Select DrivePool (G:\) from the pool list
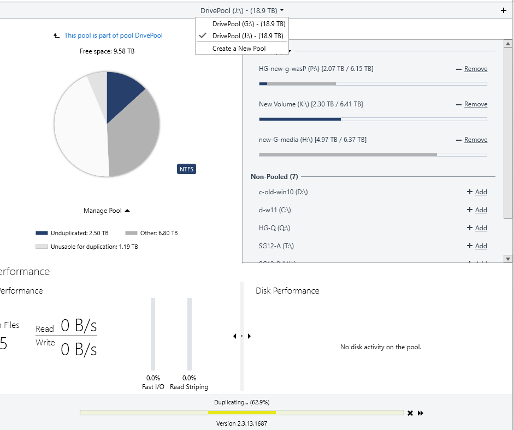Image resolution: width=514 pixels, height=430 pixels. (x=249, y=24)
